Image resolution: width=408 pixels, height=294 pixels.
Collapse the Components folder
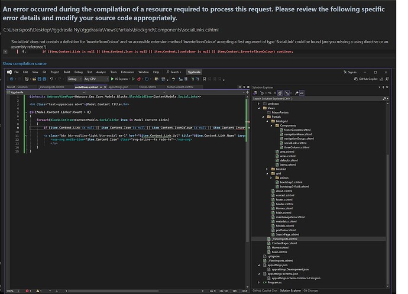click(271, 125)
